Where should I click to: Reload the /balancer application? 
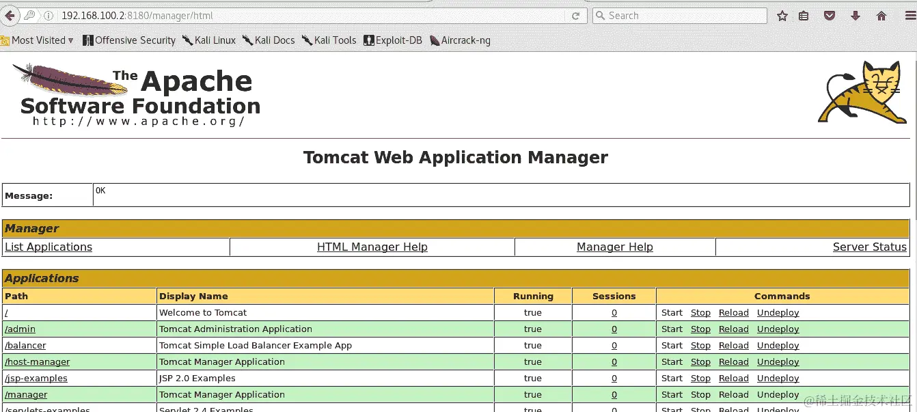[x=734, y=346]
